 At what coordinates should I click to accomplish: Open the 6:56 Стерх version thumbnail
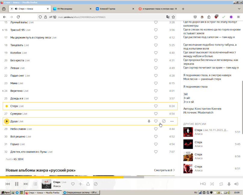188,156
